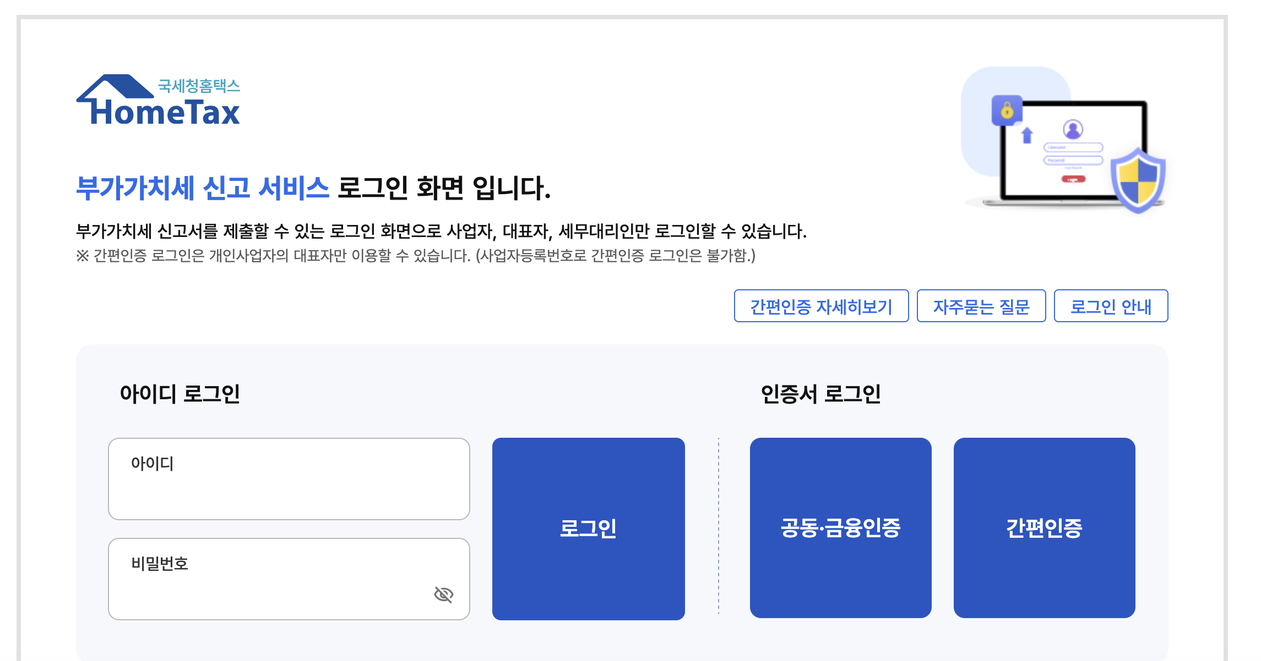Click the purple user avatar in the illustration

point(1073,129)
